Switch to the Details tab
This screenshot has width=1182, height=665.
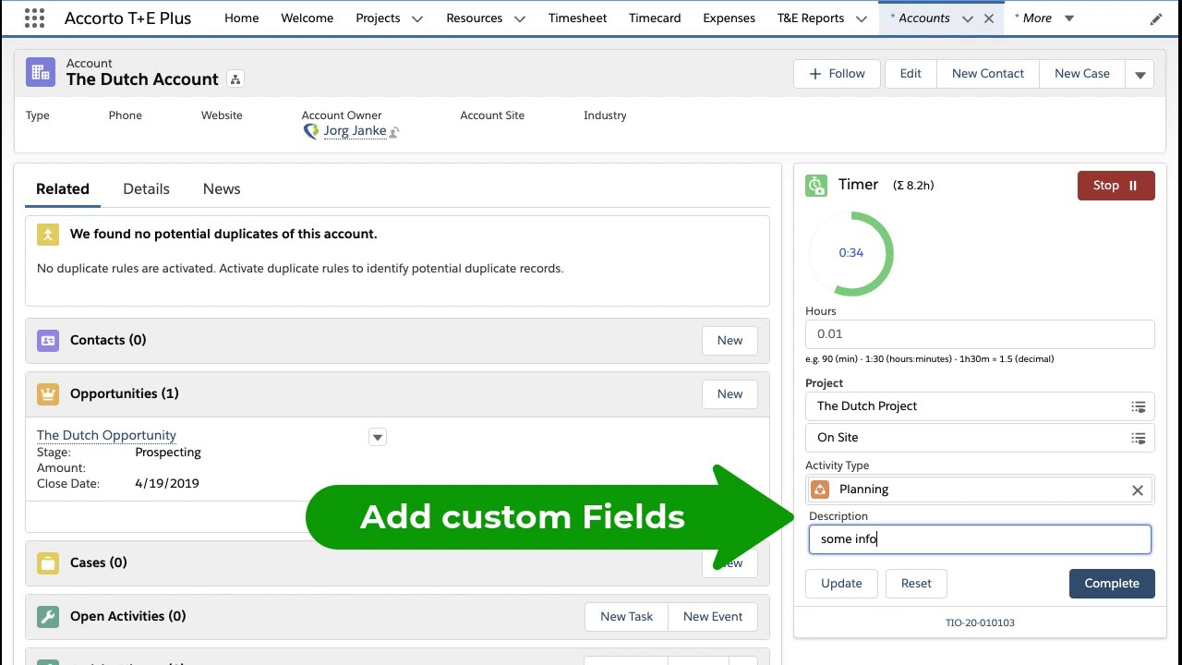tap(146, 188)
